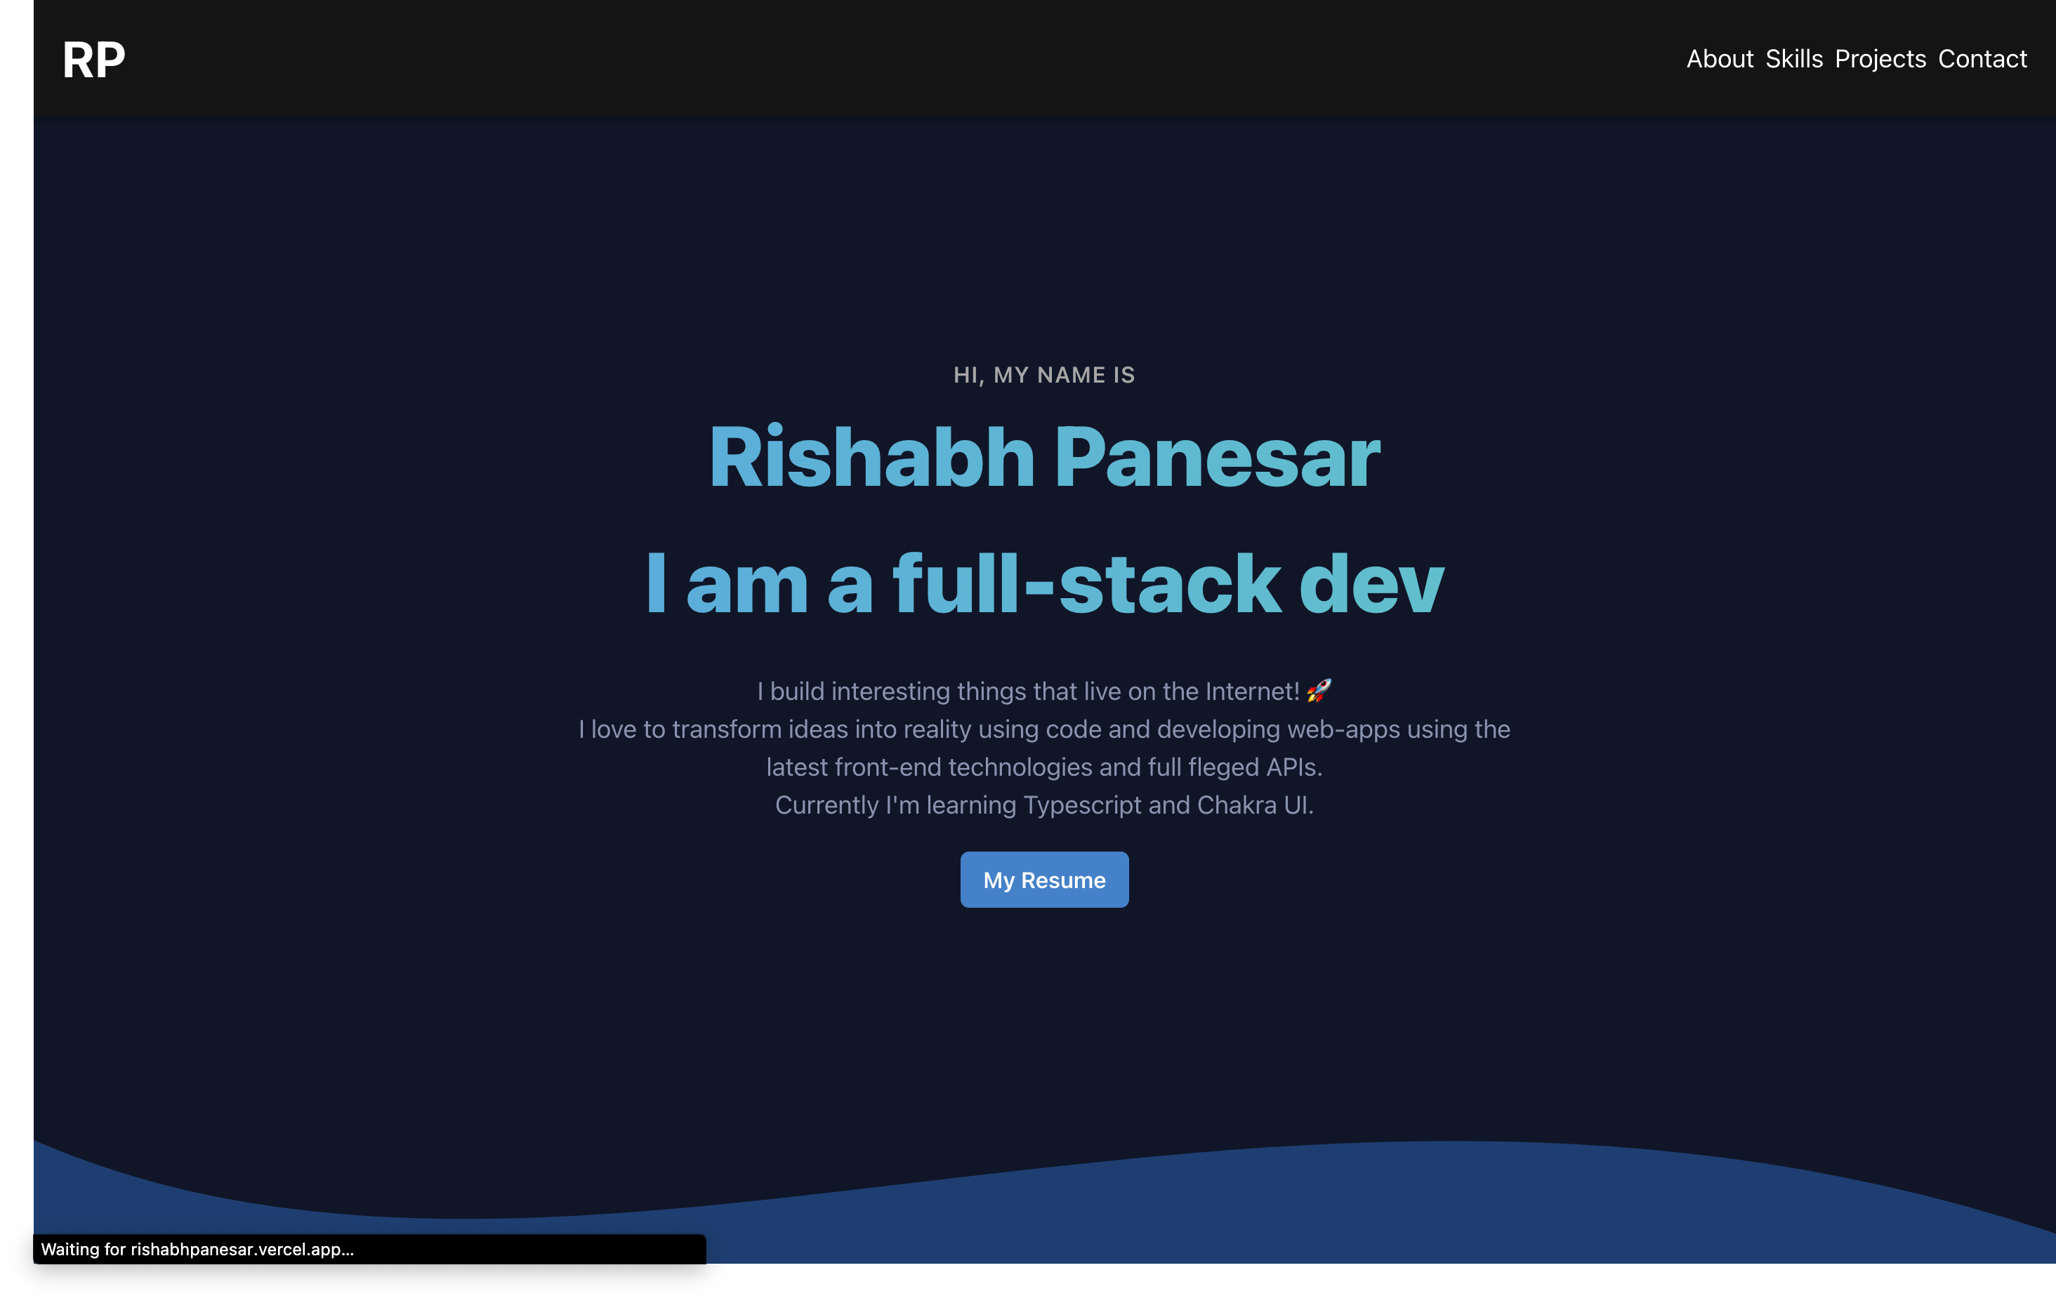
Task: Click the word 'APIs' in the description
Action: (x=1293, y=767)
